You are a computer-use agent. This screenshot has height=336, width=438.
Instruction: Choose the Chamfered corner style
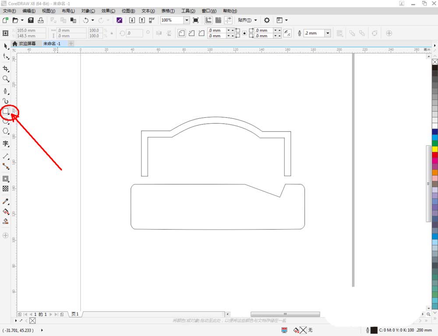pos(201,33)
